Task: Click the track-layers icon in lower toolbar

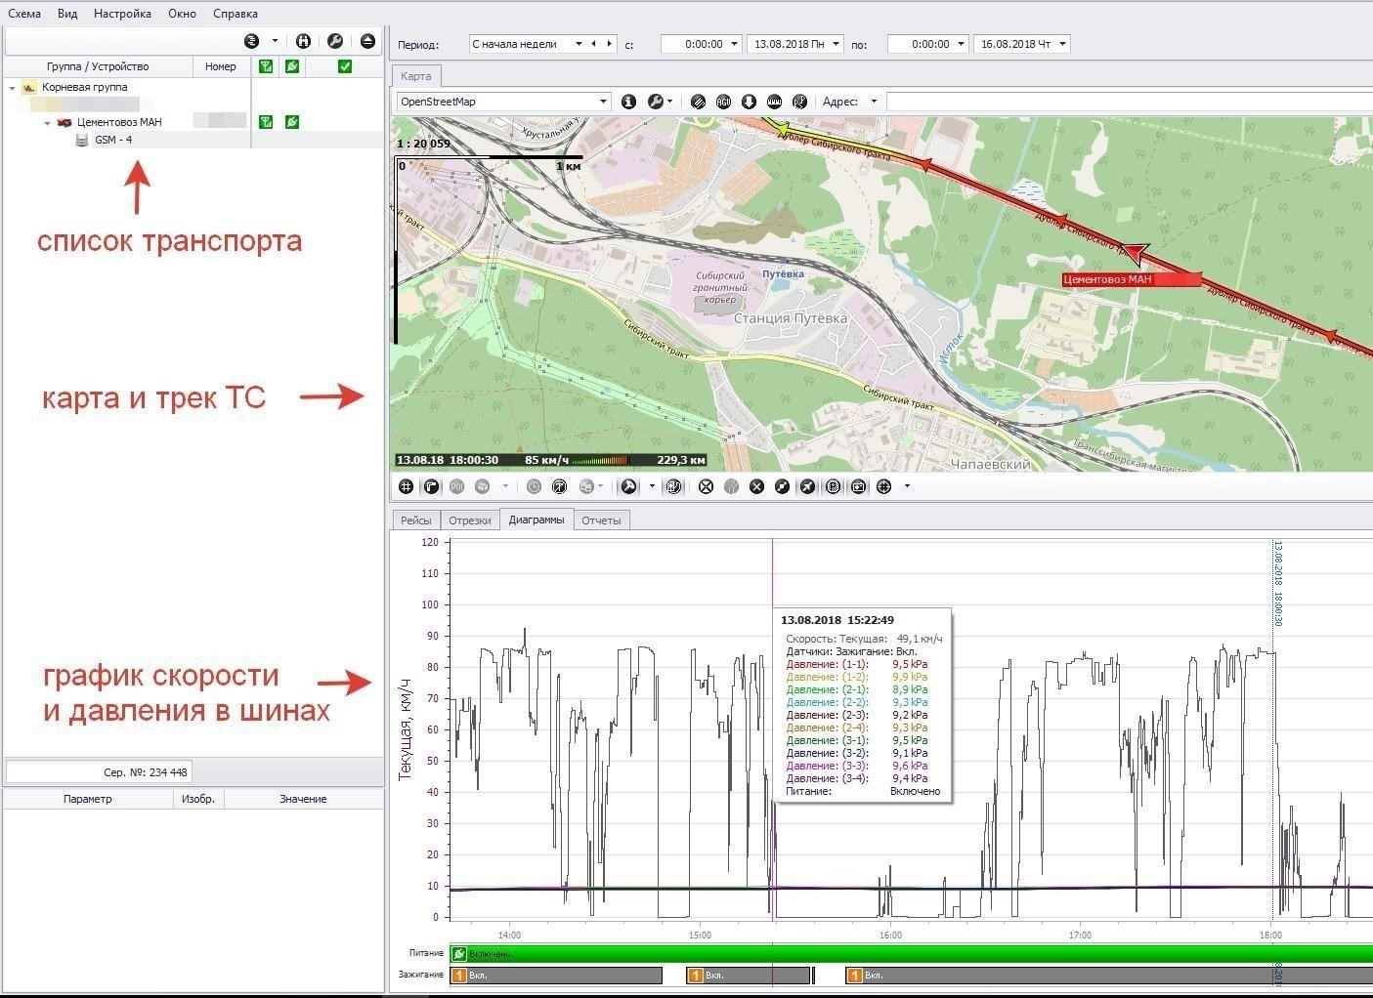Action: tap(673, 486)
